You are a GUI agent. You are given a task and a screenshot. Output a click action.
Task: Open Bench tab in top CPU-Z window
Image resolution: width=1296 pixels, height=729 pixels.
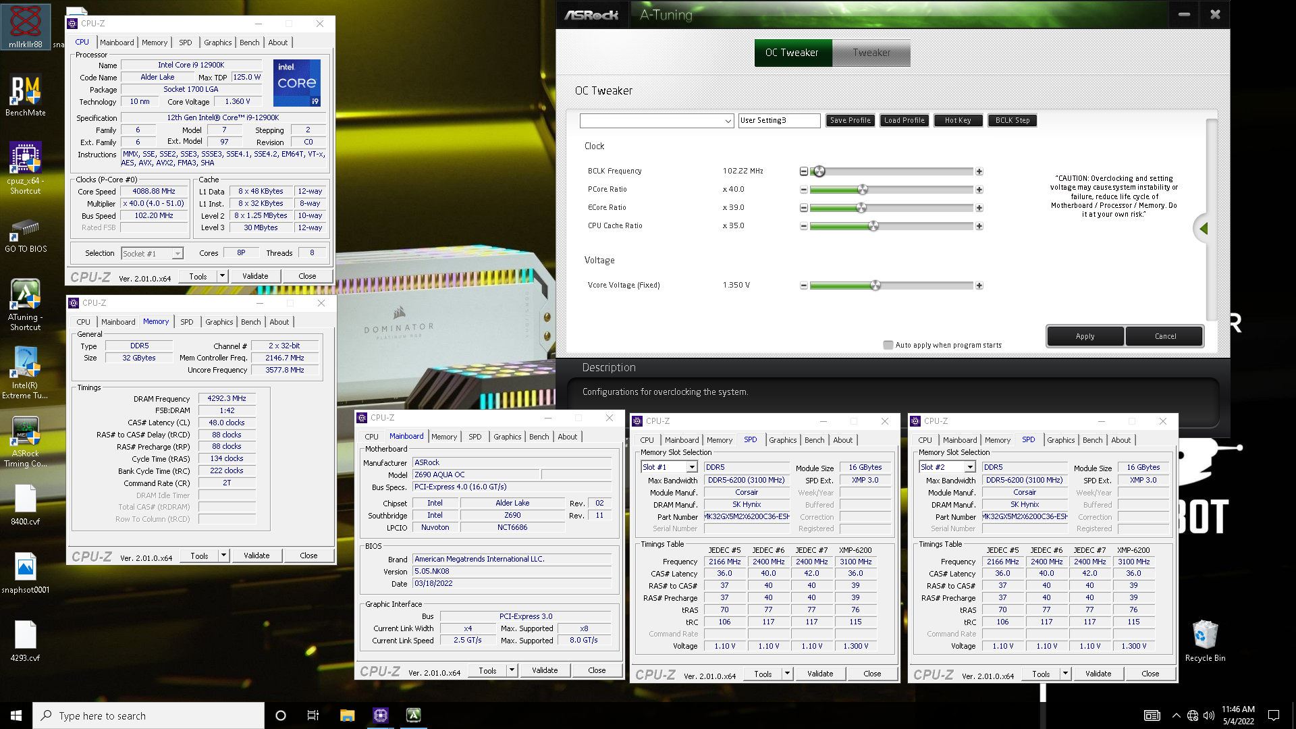tap(249, 43)
